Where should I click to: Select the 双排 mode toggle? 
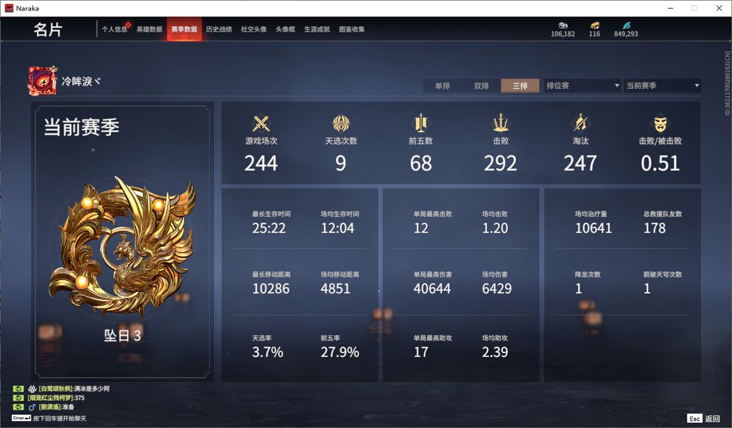pos(481,86)
